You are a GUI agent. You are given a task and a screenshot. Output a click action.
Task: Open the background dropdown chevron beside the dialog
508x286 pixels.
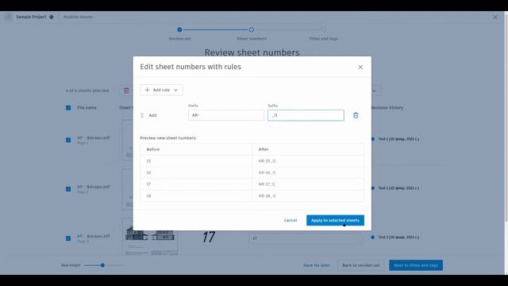tap(375, 91)
